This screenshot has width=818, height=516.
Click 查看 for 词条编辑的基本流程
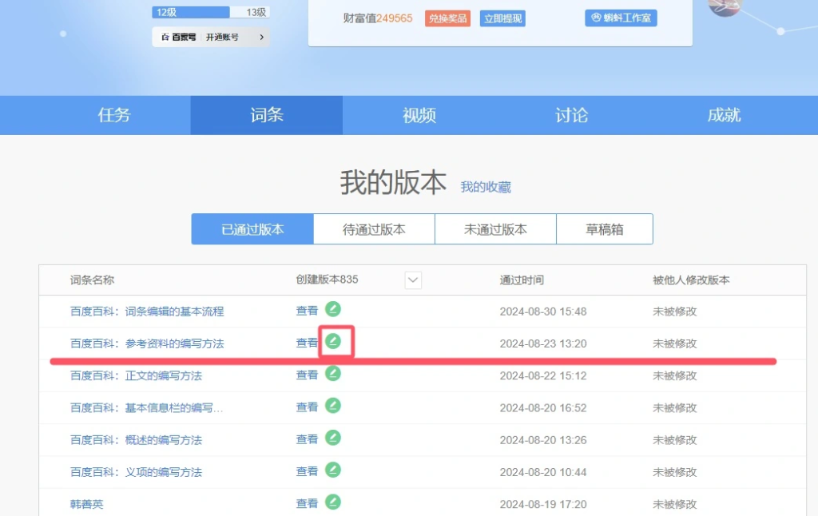pos(307,311)
